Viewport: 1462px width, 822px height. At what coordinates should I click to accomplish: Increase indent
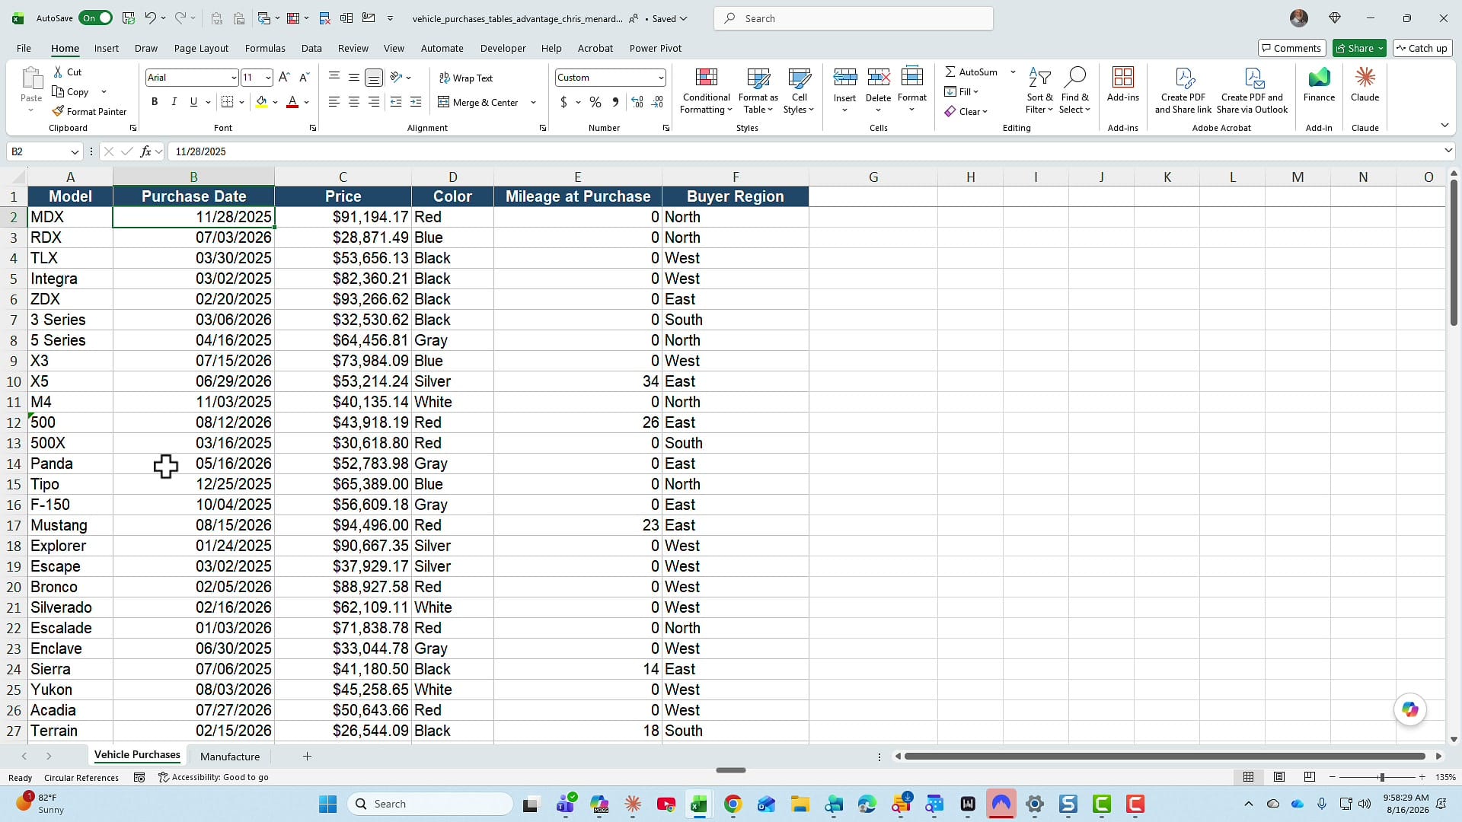click(x=416, y=102)
